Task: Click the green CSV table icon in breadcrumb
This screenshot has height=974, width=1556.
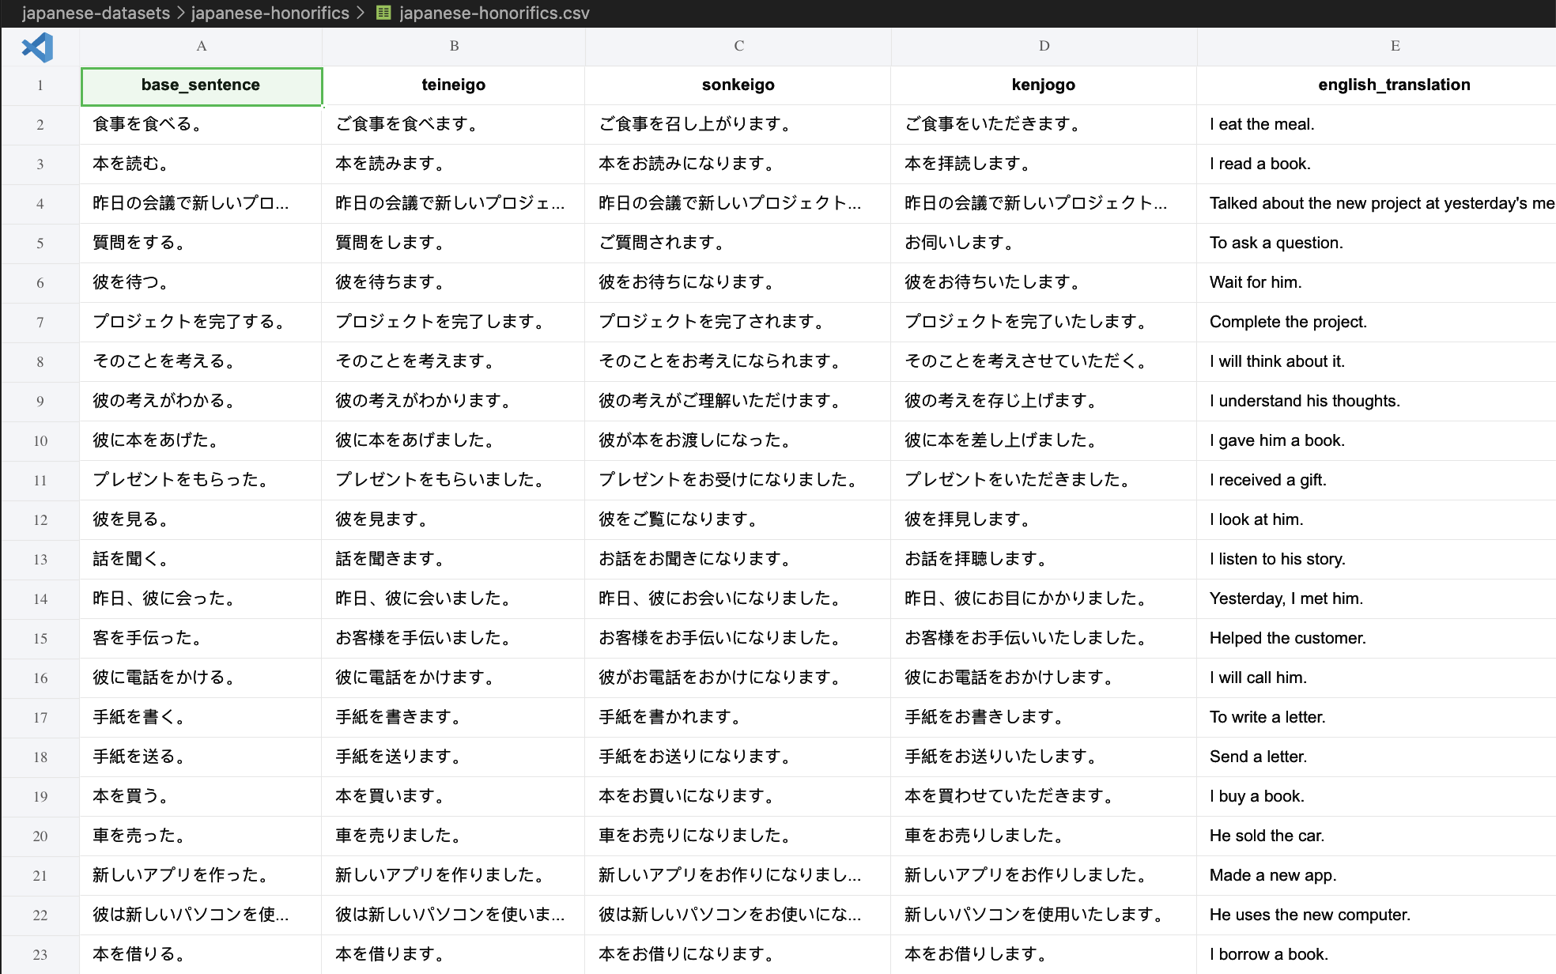Action: click(383, 13)
